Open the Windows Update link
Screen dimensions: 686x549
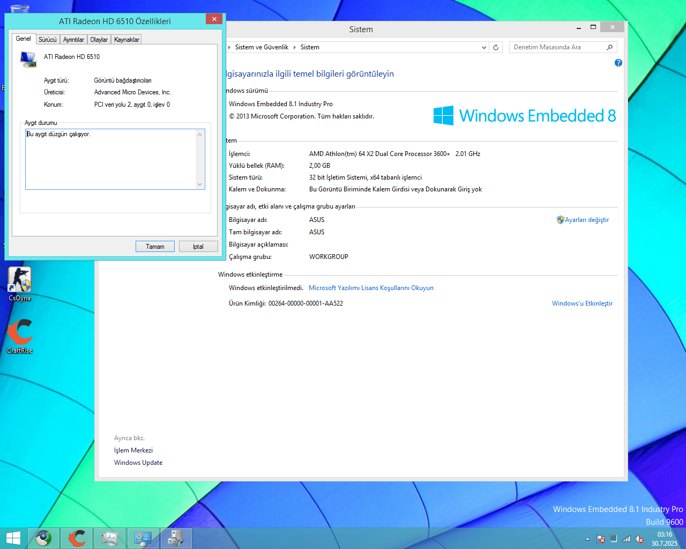(x=138, y=463)
